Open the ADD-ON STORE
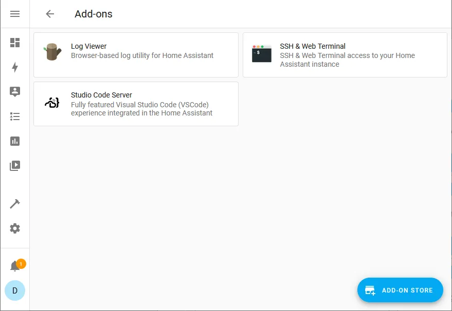 coord(400,290)
